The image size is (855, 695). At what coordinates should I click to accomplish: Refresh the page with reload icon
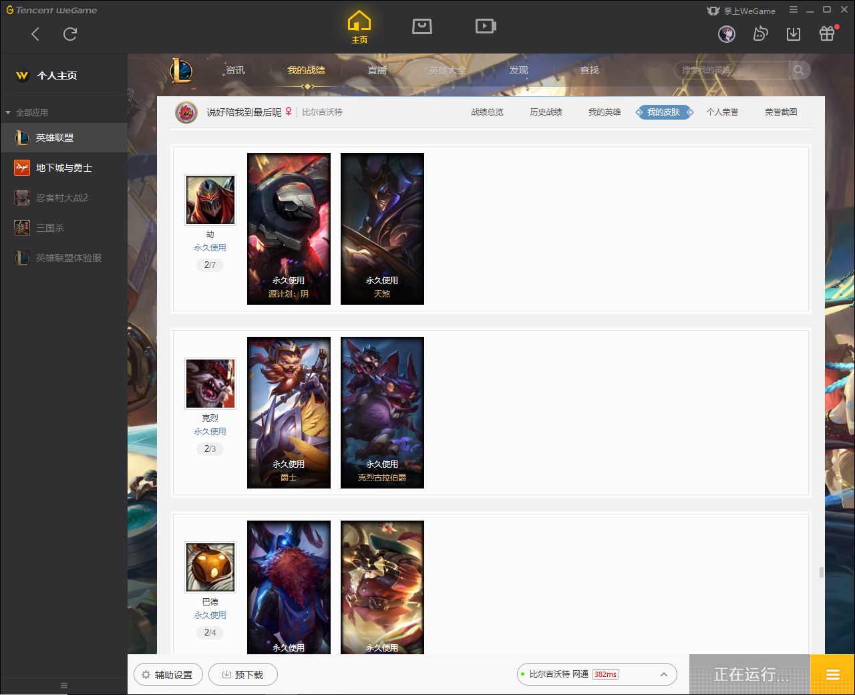pos(70,34)
